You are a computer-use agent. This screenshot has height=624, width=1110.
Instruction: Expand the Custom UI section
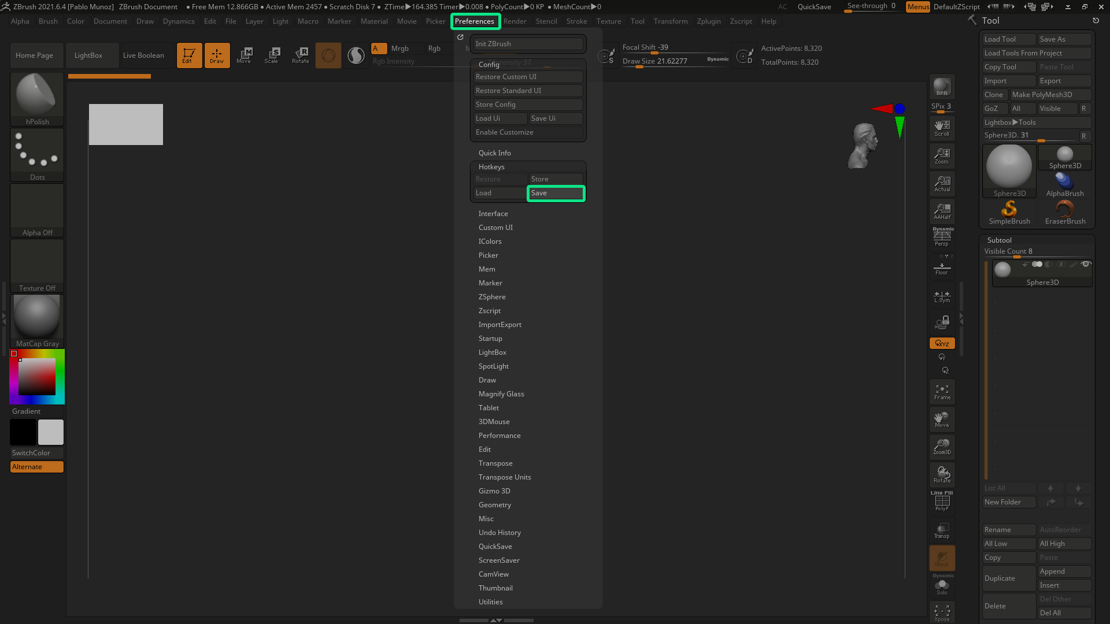(495, 228)
